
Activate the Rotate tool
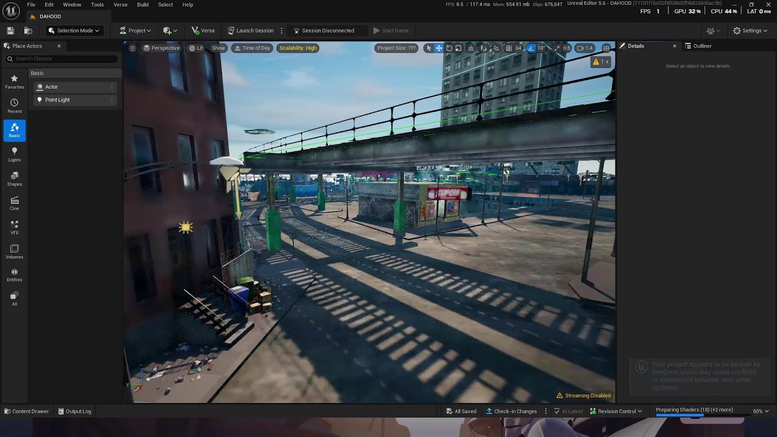pyautogui.click(x=449, y=48)
